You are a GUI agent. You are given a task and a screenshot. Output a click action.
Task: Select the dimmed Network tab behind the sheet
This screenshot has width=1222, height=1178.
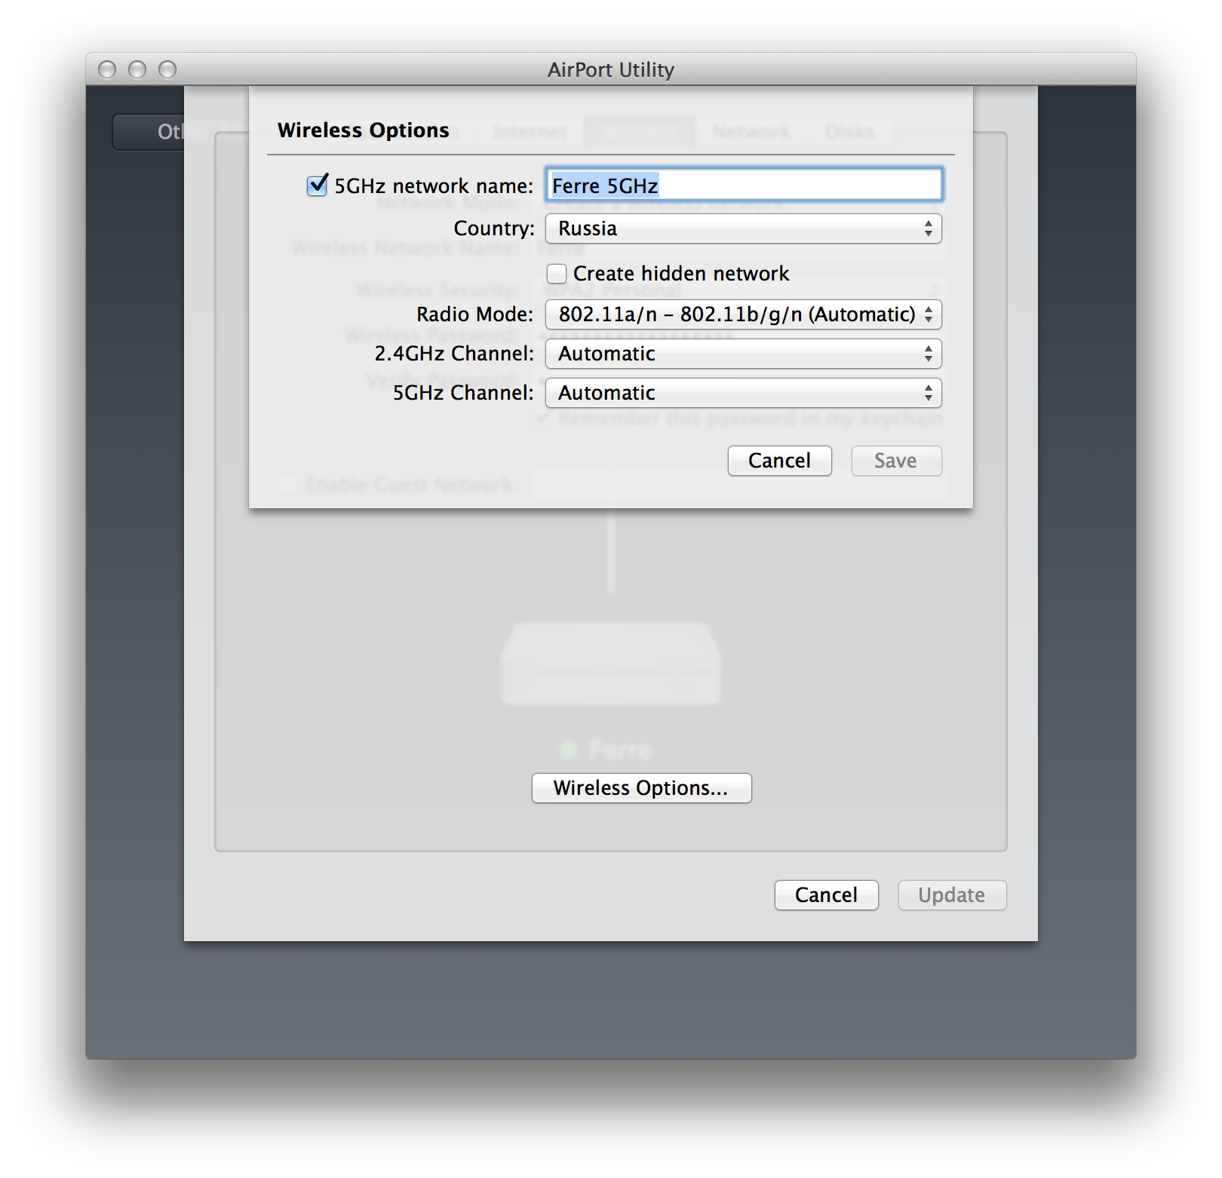coord(751,132)
